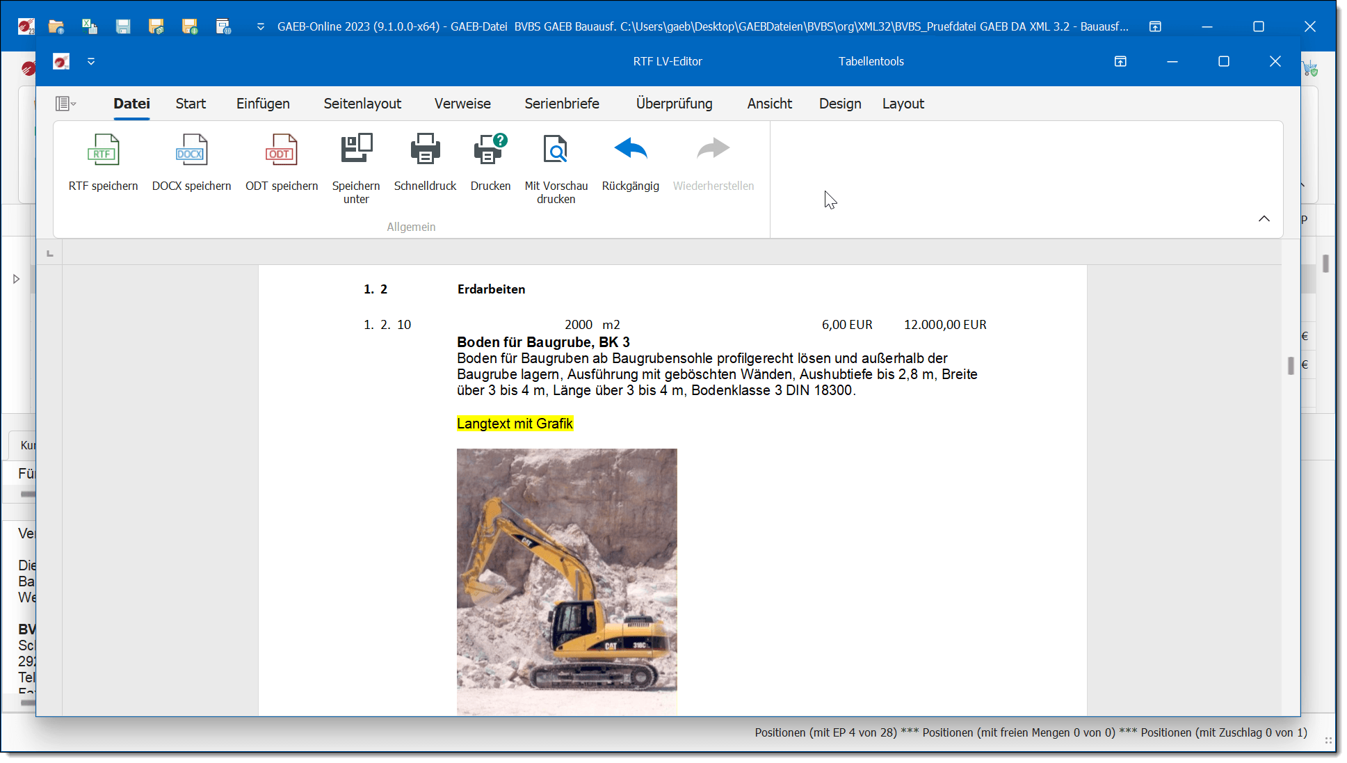
Task: Click the highlighted Langtext mit Grafik text
Action: point(515,424)
